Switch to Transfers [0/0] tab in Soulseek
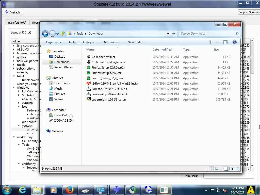This screenshot has width=260, height=195. pos(17,23)
